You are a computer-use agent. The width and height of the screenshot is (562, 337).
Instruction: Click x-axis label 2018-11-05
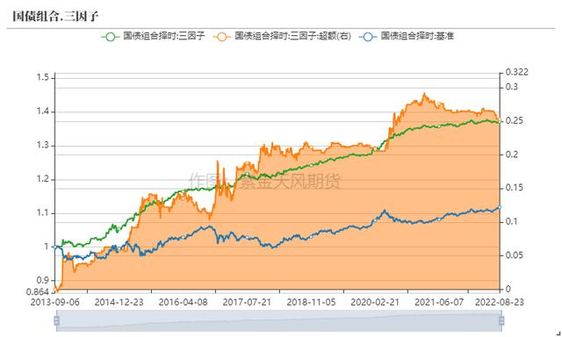tap(311, 302)
